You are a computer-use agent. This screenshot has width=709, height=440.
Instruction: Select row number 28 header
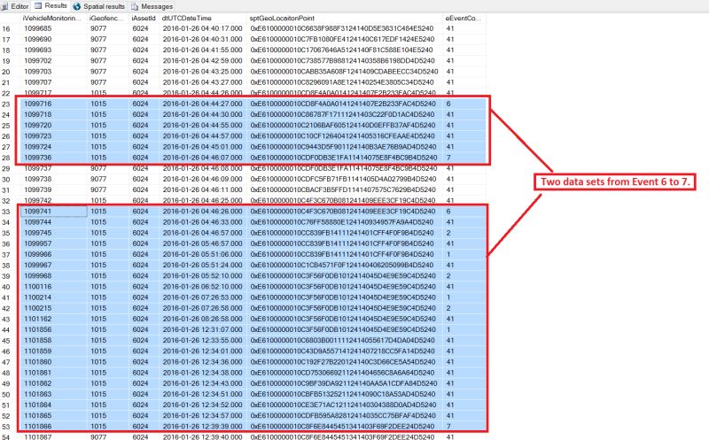coord(6,158)
